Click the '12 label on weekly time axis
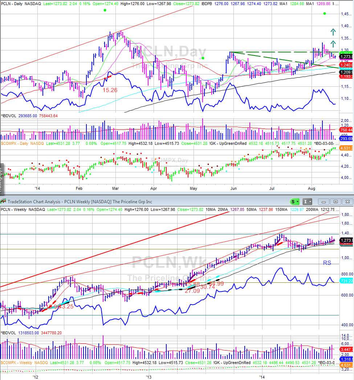Viewport: 354px width, 380px height. [36, 377]
